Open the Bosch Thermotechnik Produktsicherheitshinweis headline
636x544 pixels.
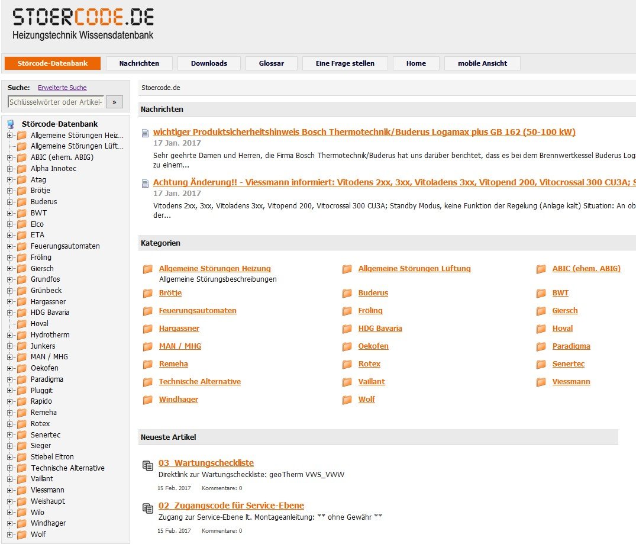pyautogui.click(x=364, y=132)
